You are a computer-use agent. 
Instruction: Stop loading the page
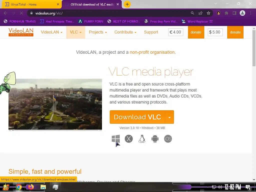(x=21, y=13)
